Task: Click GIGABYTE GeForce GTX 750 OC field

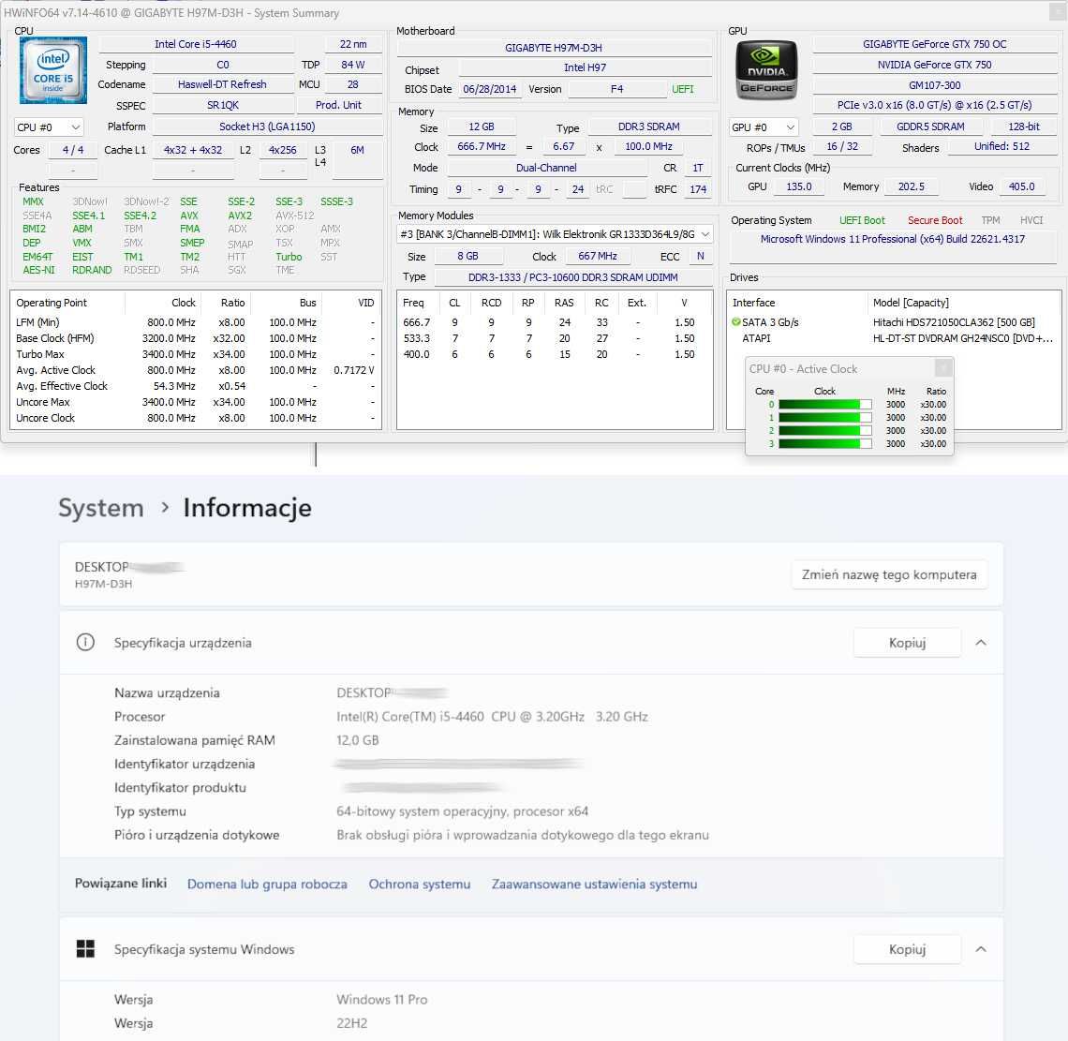Action: 935,44
